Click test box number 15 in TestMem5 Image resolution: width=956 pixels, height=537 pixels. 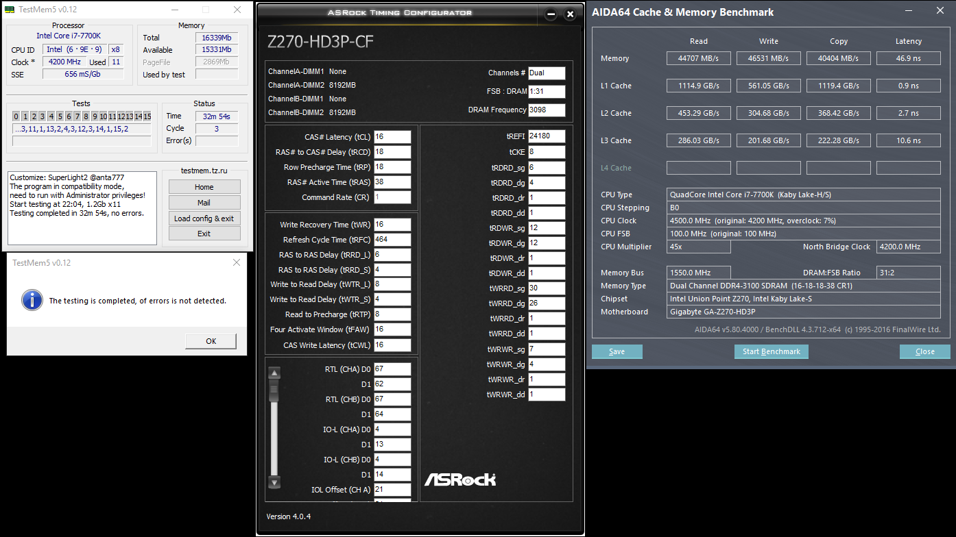pos(147,116)
